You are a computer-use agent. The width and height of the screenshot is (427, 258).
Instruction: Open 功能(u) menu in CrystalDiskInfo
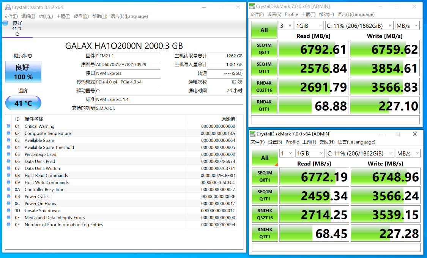click(x=46, y=16)
